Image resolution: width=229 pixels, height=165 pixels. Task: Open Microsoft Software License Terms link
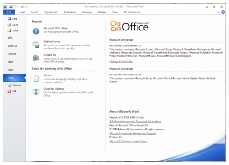pos(128,141)
